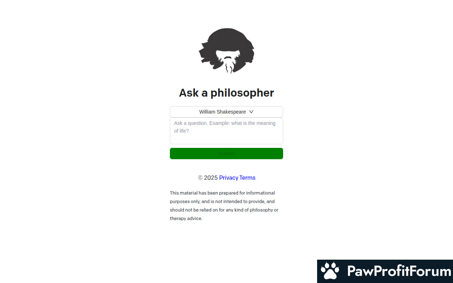453x283 pixels.
Task: Click the placeholder text 'of life?'
Action: pyautogui.click(x=182, y=131)
